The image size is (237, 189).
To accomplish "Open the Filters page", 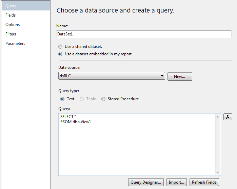I will [11, 34].
